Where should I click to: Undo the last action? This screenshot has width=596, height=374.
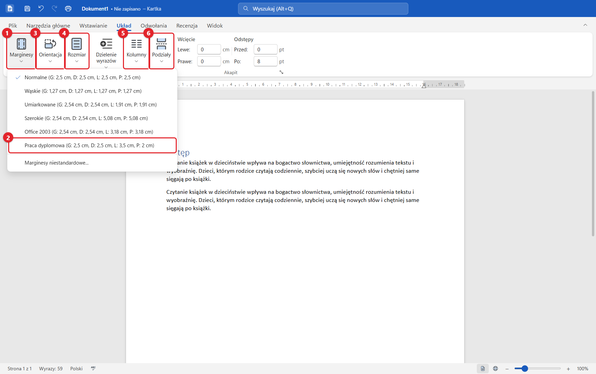(41, 8)
